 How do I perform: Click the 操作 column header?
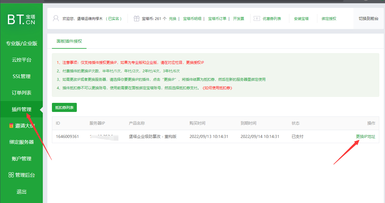[371, 123]
